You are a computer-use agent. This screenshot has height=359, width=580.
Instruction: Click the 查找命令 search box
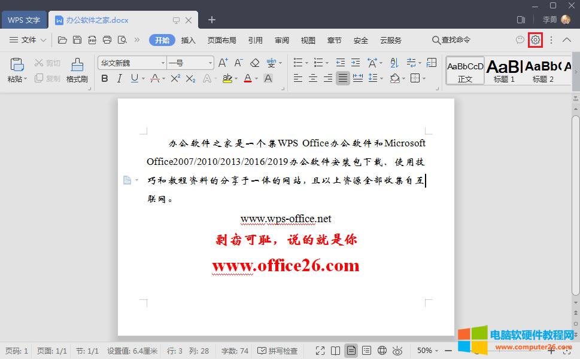[x=452, y=40]
